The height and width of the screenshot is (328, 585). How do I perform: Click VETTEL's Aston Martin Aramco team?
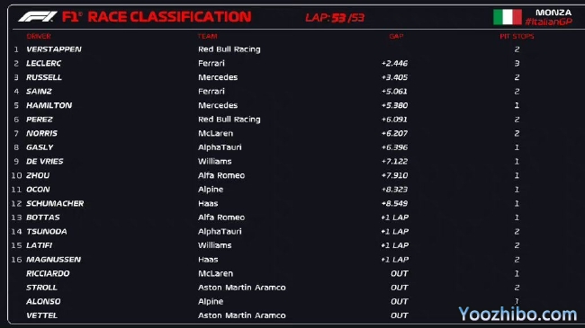tap(242, 315)
